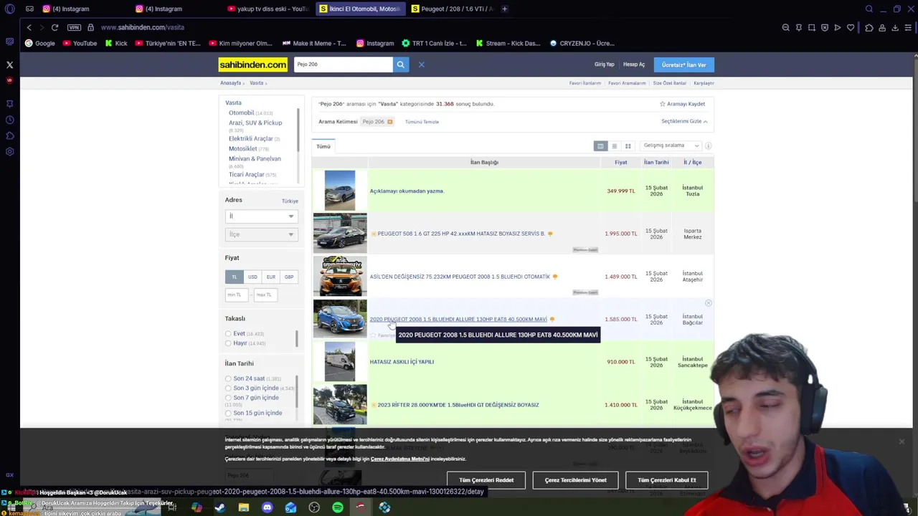918x516 pixels.
Task: Switch to the Peugeot / 208 tab
Action: tap(452, 9)
